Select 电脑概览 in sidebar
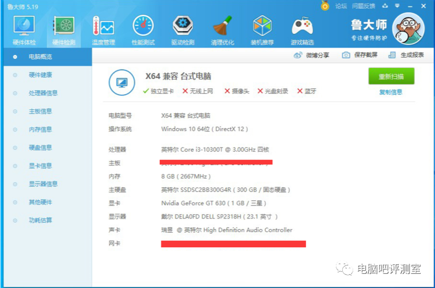435x288 pixels. 48,57
